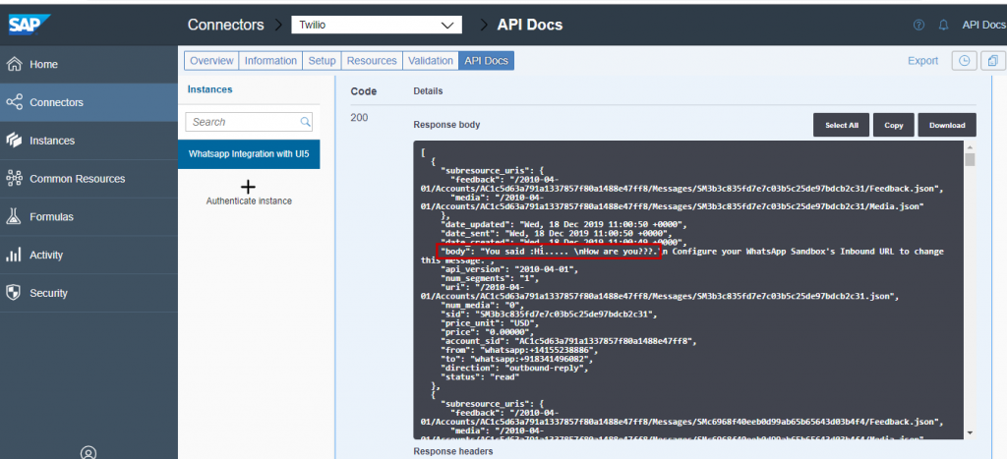Click the "status": "read" line

point(480,376)
